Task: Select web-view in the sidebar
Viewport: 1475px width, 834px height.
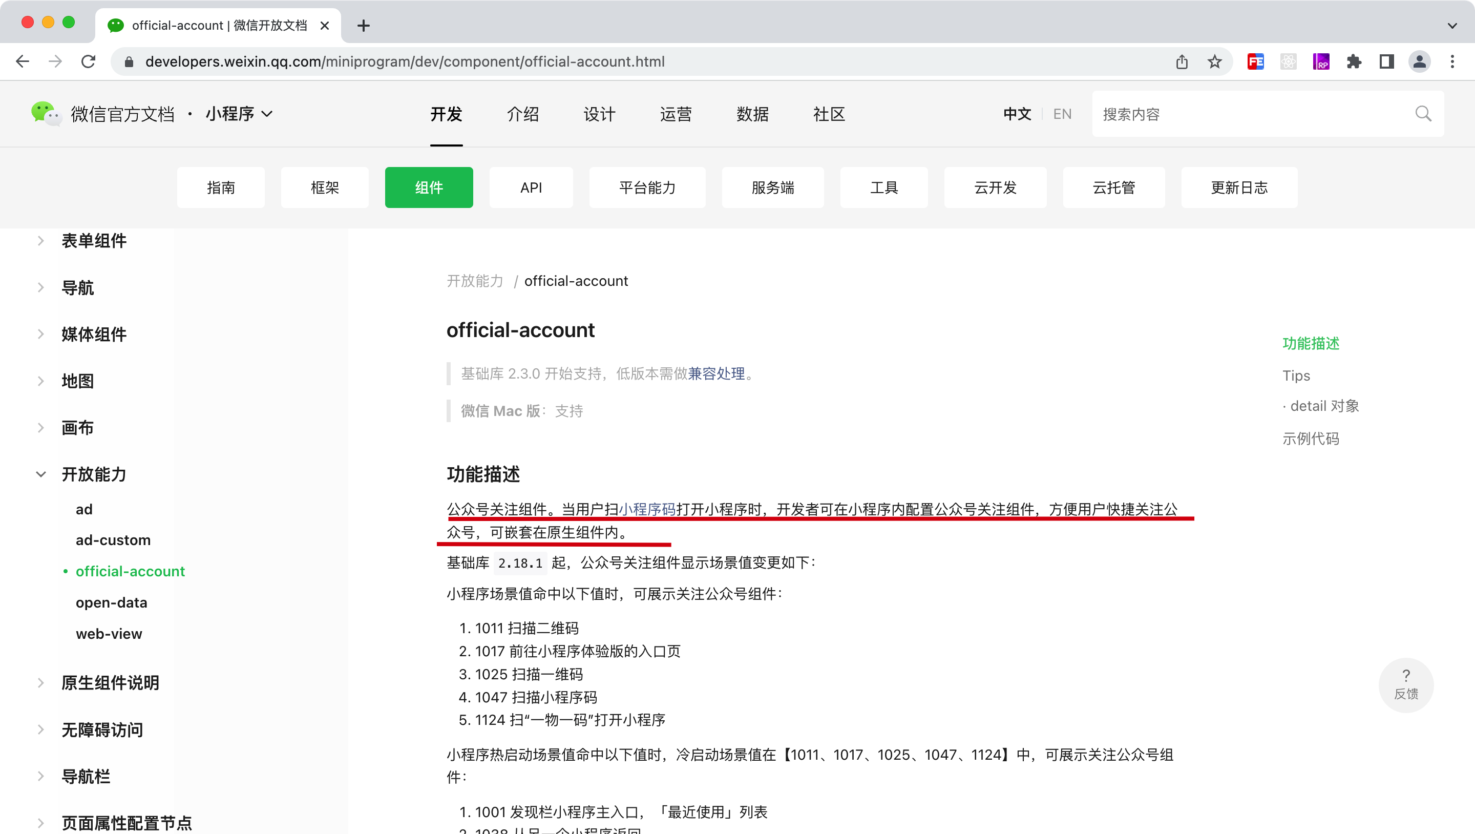Action: coord(109,634)
